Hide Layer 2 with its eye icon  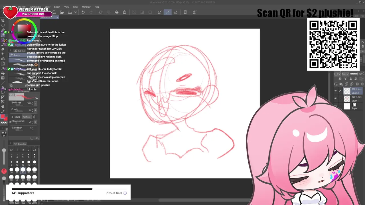336,91
